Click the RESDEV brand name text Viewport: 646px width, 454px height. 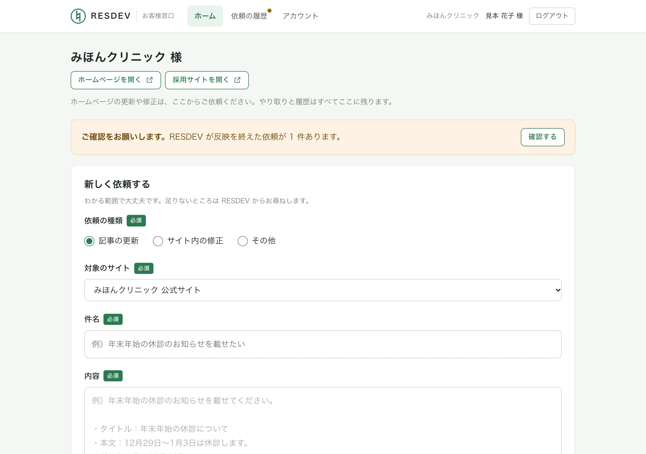coord(111,16)
